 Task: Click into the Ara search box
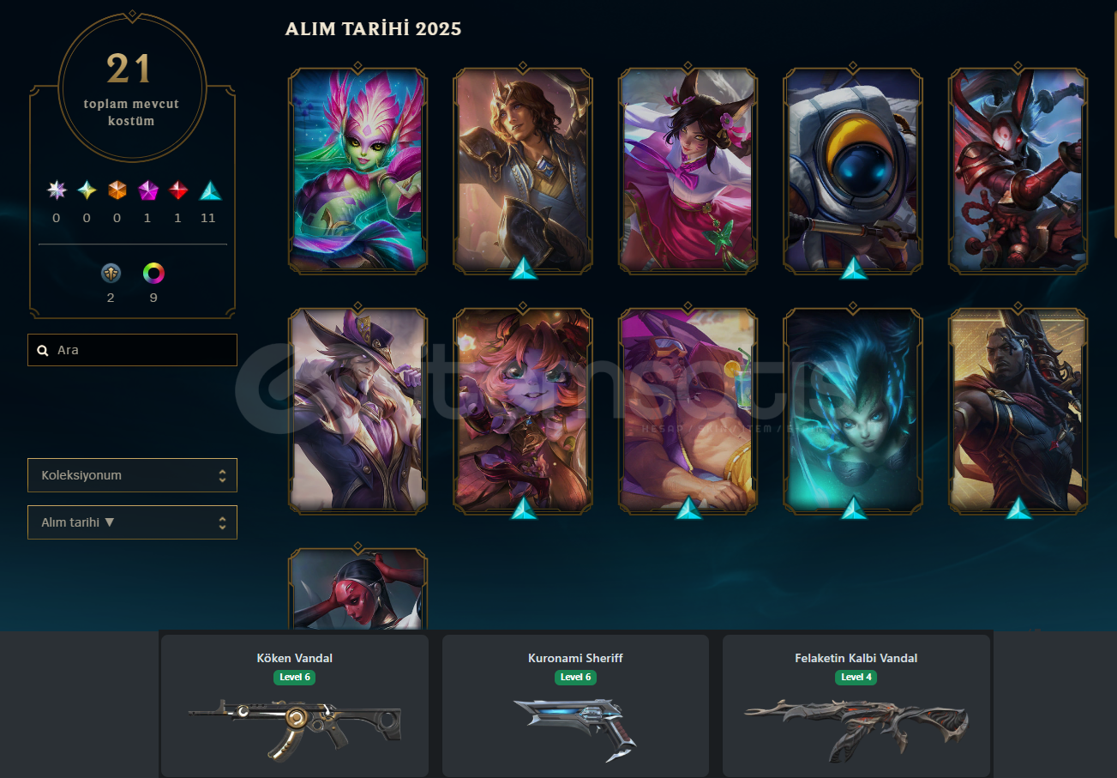click(x=132, y=350)
